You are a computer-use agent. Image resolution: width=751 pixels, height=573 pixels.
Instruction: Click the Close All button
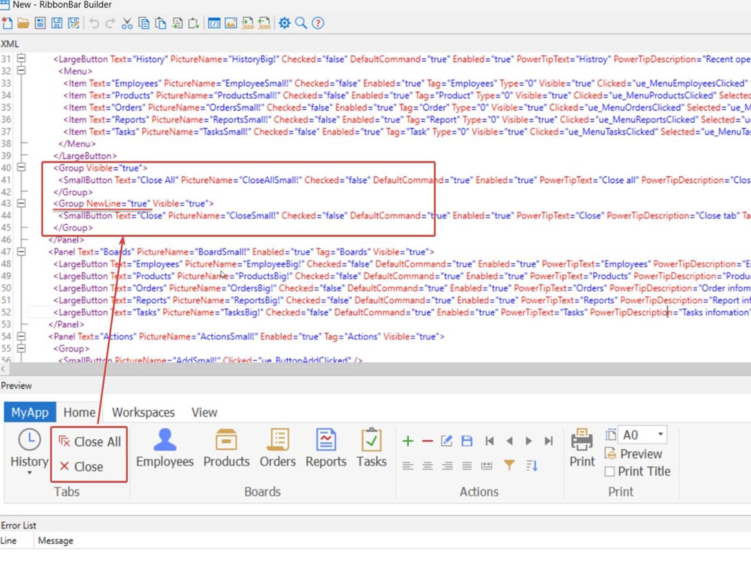(x=89, y=442)
